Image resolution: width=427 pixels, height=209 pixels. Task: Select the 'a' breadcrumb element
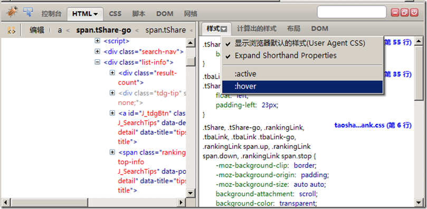tap(60, 30)
